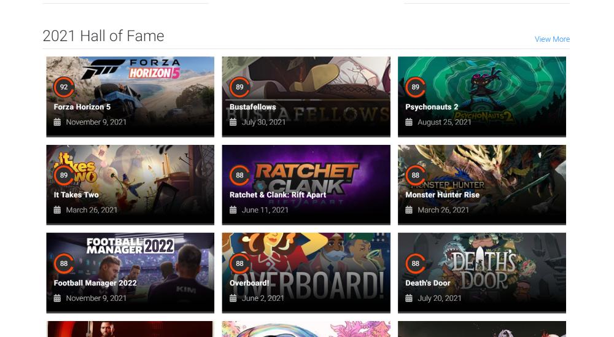Click the November 9, 2021 date on Forza

(x=96, y=122)
